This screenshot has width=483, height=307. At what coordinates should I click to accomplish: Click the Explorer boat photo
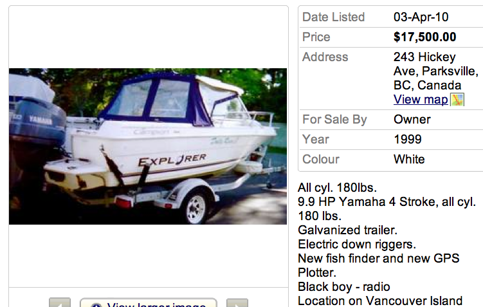coord(148,146)
